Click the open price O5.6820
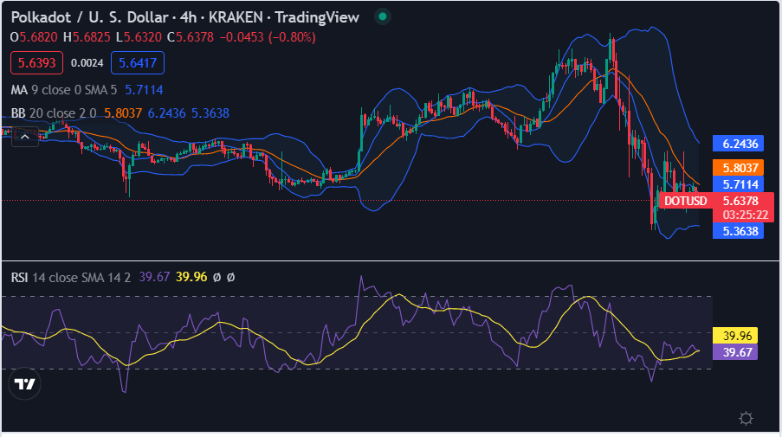 pos(34,37)
